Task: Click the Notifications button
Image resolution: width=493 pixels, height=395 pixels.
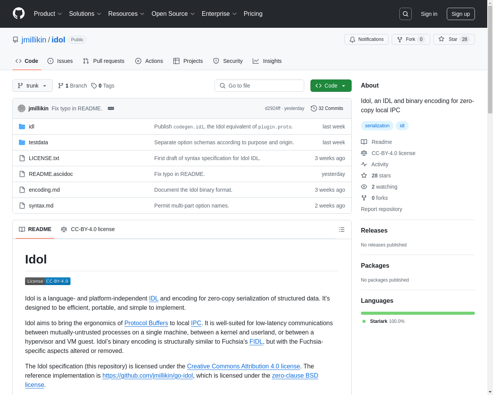Action: point(366,39)
